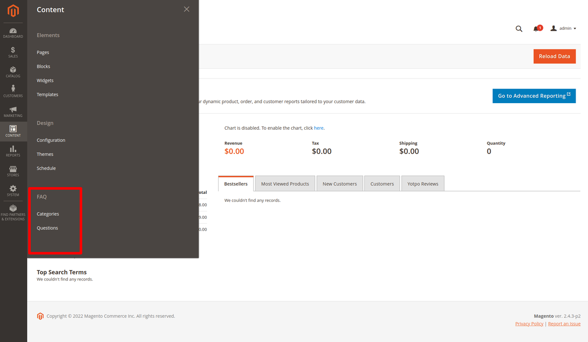Close the Content flyout panel
Viewport: 588px width, 342px height.
pos(187,9)
